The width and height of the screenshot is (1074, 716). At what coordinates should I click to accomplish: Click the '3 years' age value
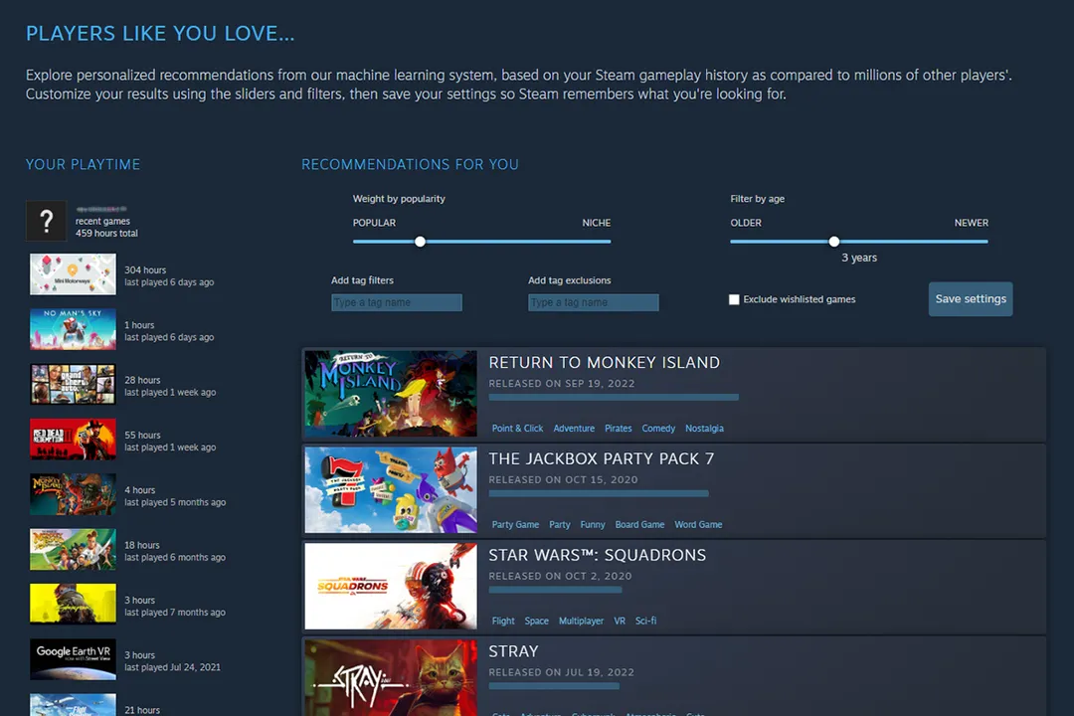coord(859,258)
